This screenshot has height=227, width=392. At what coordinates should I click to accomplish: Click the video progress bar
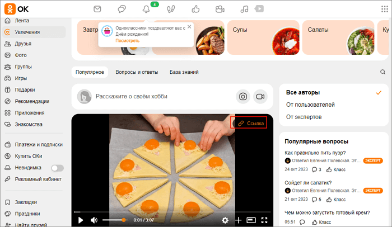172,212
